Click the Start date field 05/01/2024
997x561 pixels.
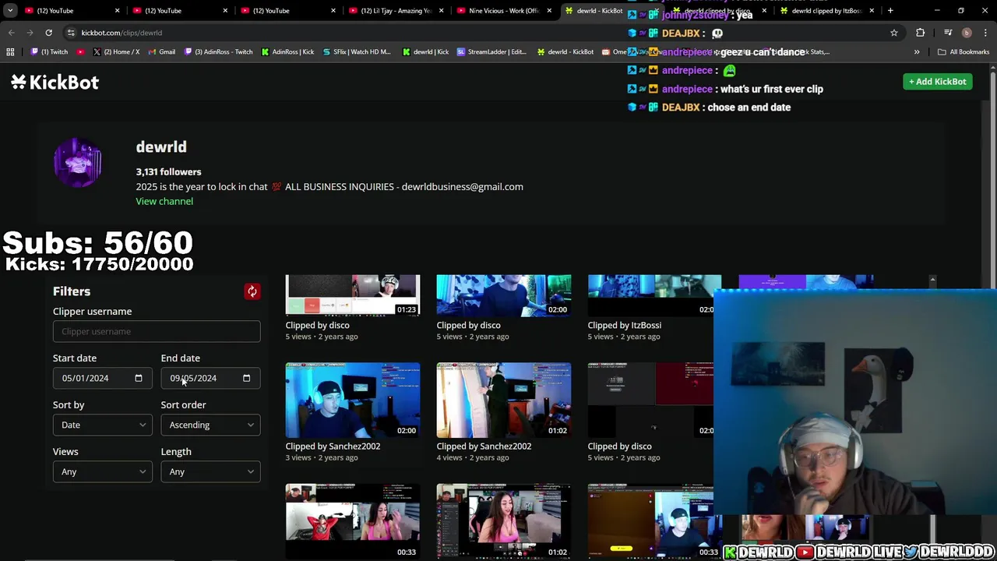102,378
